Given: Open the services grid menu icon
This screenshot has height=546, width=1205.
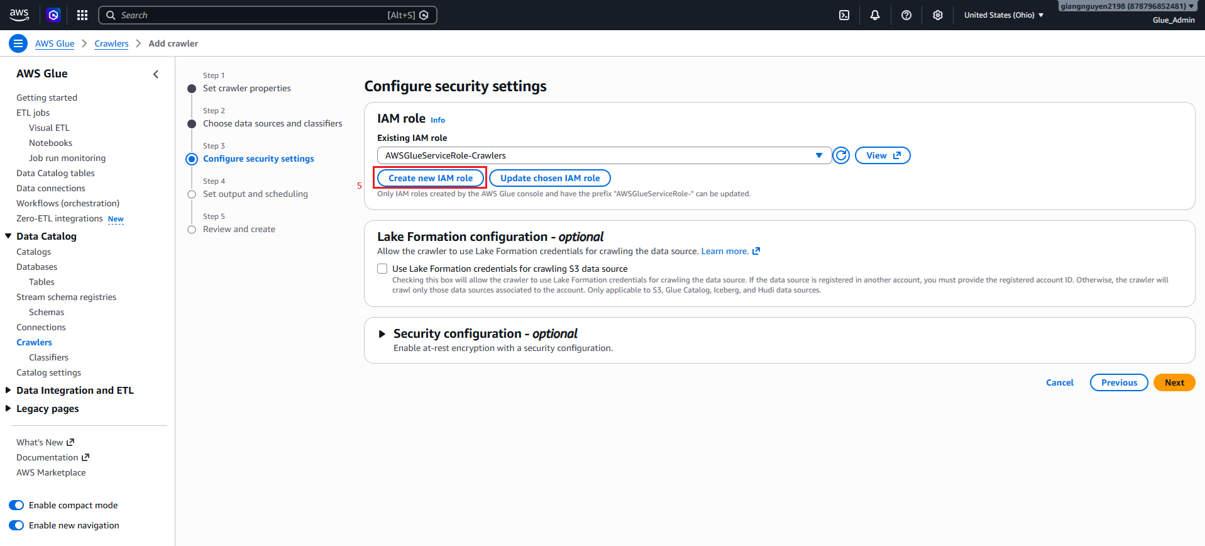Looking at the screenshot, I should (82, 15).
